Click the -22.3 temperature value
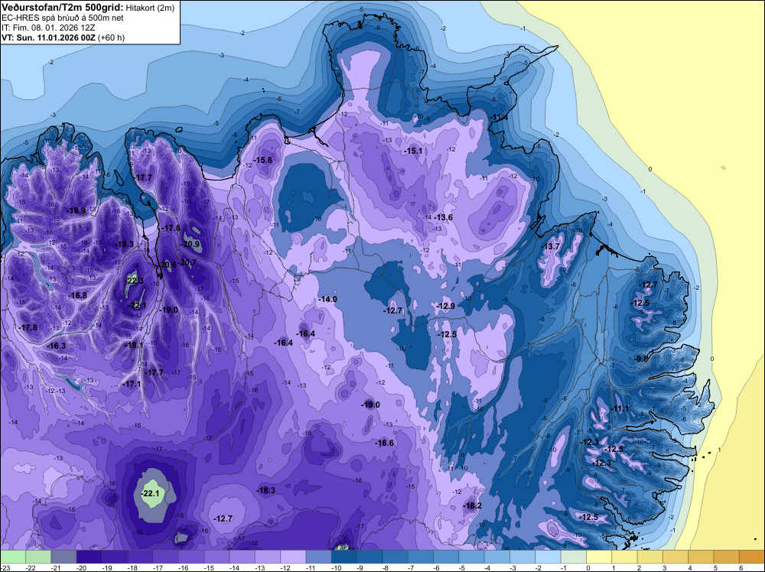The height and width of the screenshot is (572, 765). (135, 281)
